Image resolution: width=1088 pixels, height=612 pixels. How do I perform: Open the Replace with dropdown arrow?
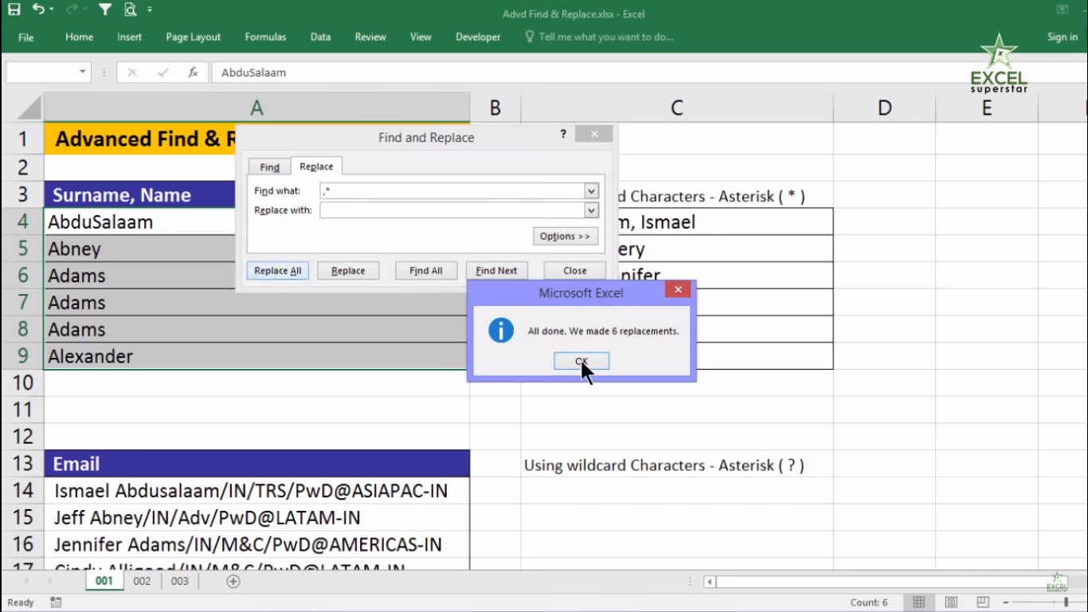(x=591, y=210)
